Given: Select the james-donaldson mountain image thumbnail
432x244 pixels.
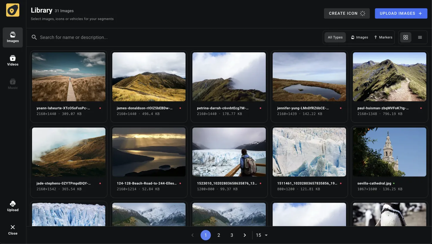Looking at the screenshot, I should coord(149,77).
